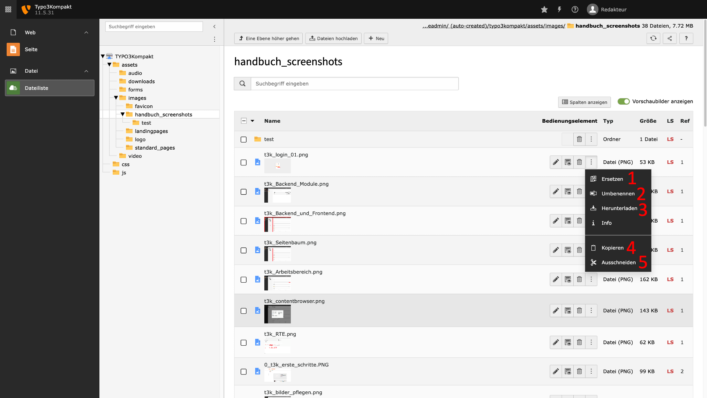Delete the test folder with trash icon
Viewport: 707px width, 398px height.
pyautogui.click(x=579, y=139)
